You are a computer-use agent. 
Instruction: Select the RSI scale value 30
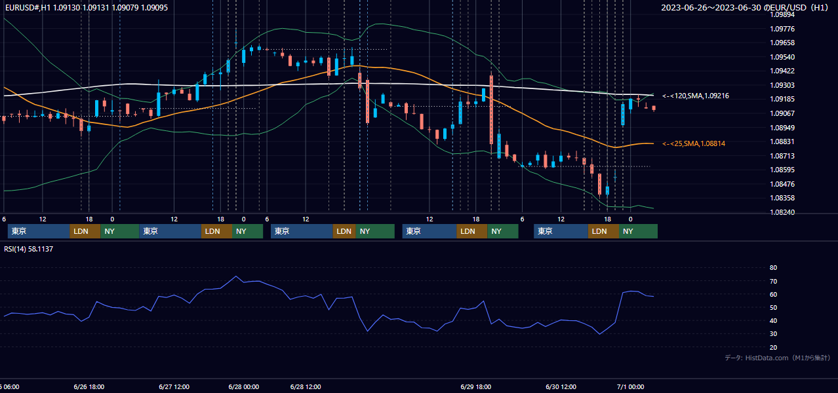pos(774,334)
